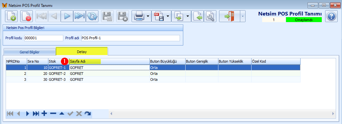This screenshot has width=342, height=124.
Task: Click the Profil adı input field
Action: click(131, 38)
